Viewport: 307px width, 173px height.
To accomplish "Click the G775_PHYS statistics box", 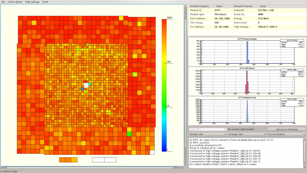I will pos(292,43).
